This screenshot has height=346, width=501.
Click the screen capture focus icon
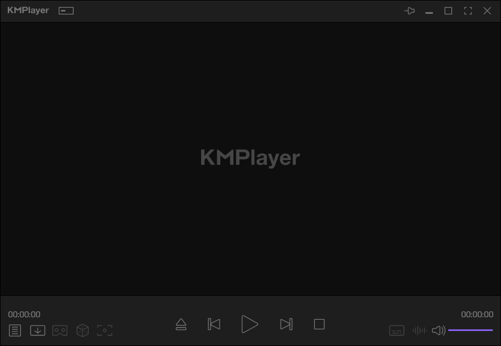[x=105, y=330]
